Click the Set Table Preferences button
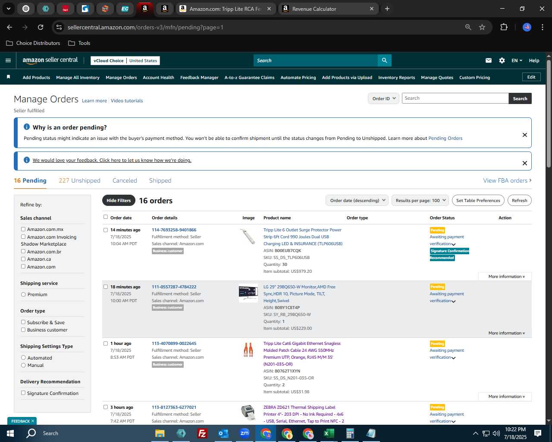Viewport: 552px width, 442px height. [478, 200]
